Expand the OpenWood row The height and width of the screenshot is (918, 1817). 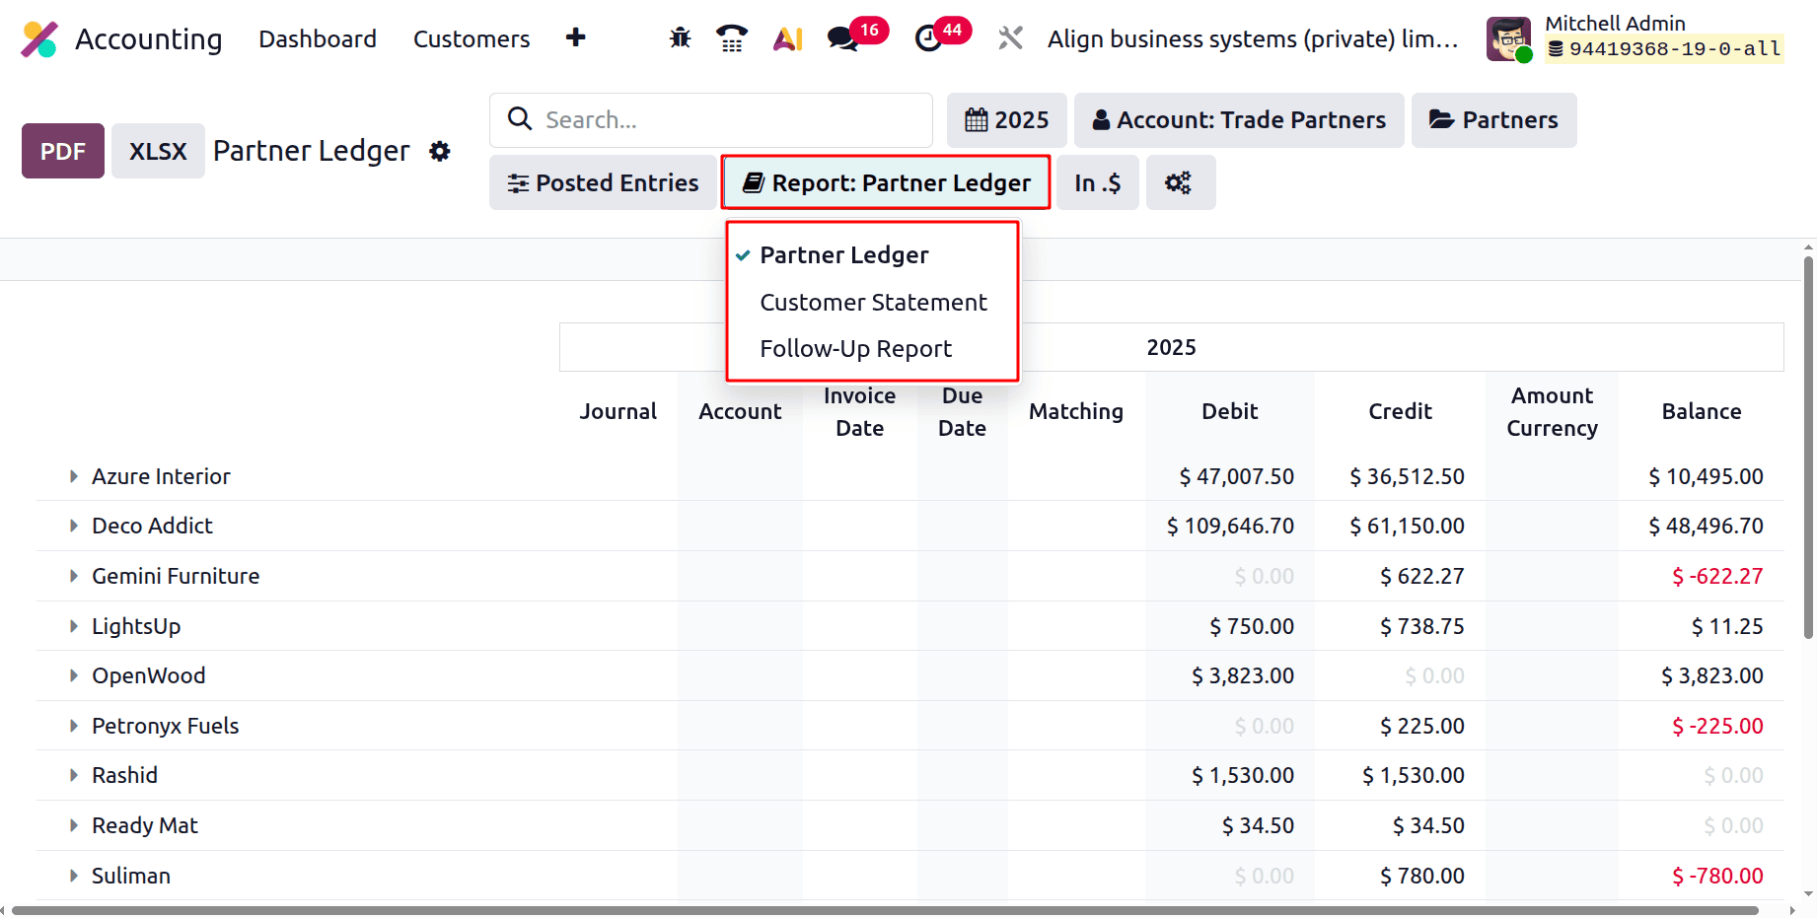[73, 675]
